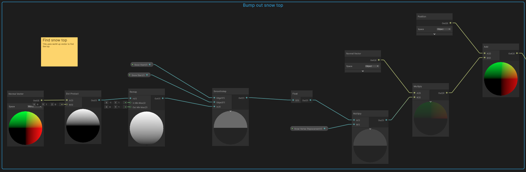
Task: Click the Out(1) port of Dot Product
Action: click(99, 100)
